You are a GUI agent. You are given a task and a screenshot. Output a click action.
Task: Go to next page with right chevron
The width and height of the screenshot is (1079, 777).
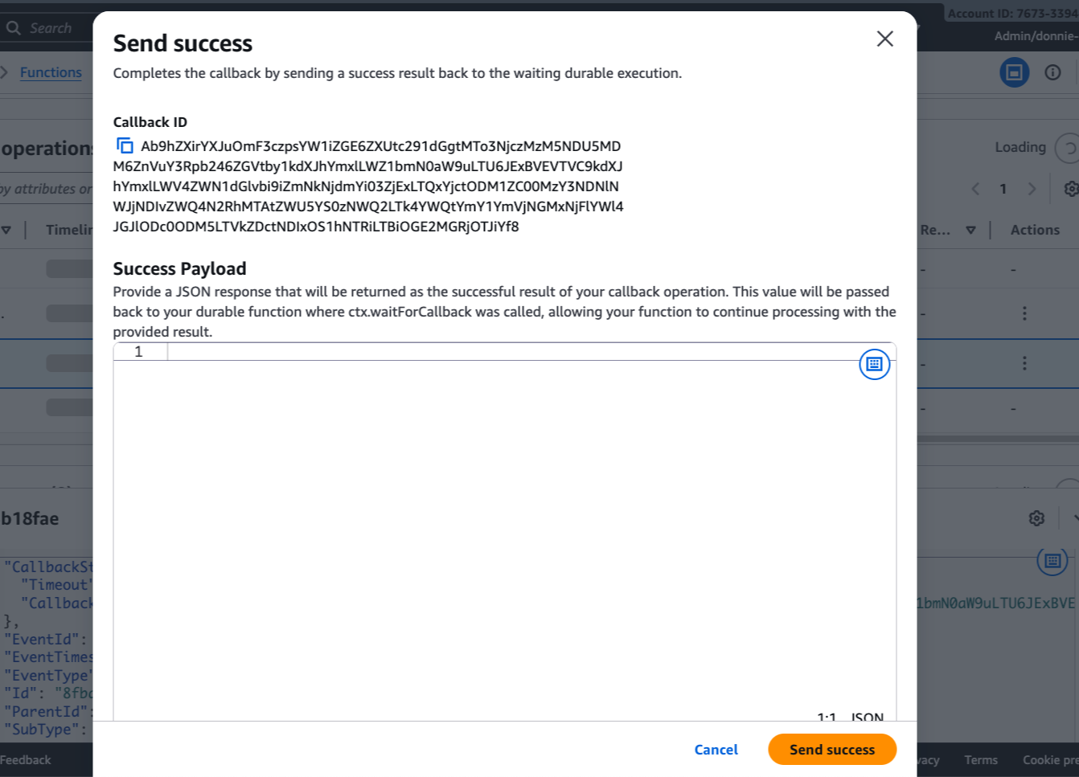[x=1032, y=189]
